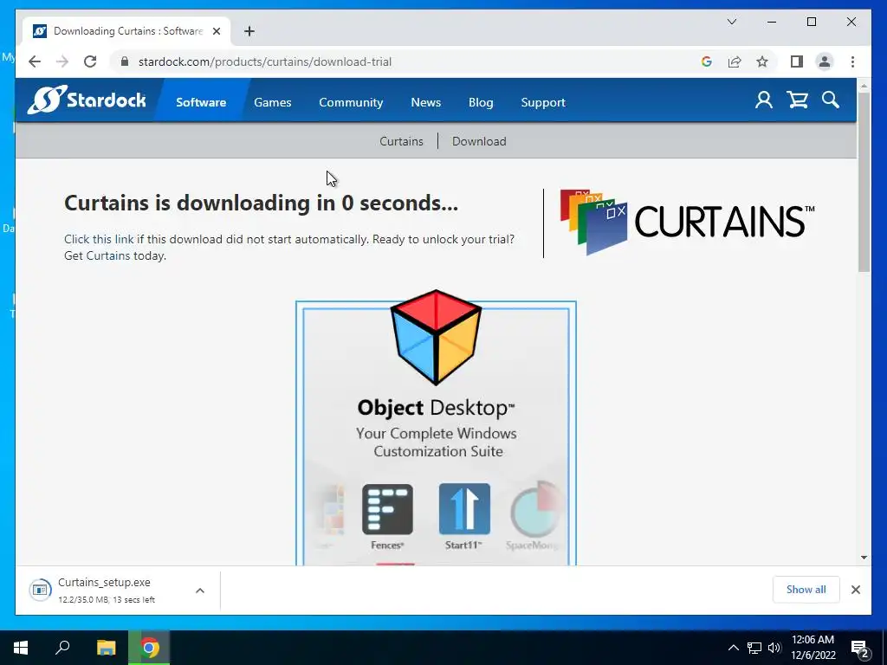Open taskbar search
Screen dimensions: 887x665
click(x=62, y=648)
